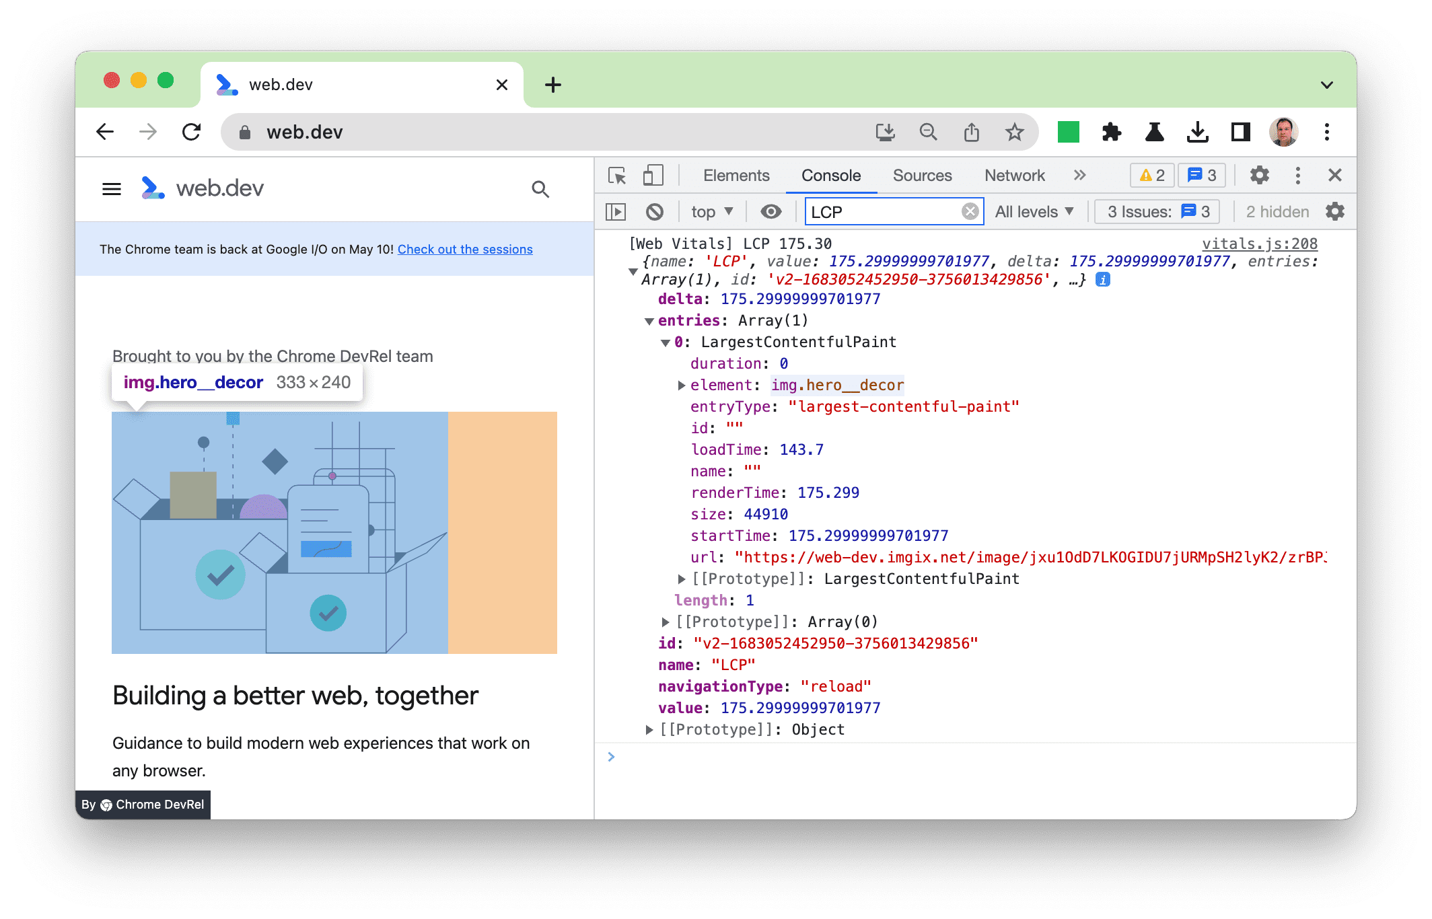This screenshot has height=919, width=1432.
Task: Click the device toolbar toggle icon
Action: click(652, 175)
